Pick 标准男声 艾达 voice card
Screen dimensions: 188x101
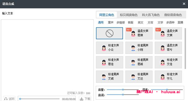(139, 77)
